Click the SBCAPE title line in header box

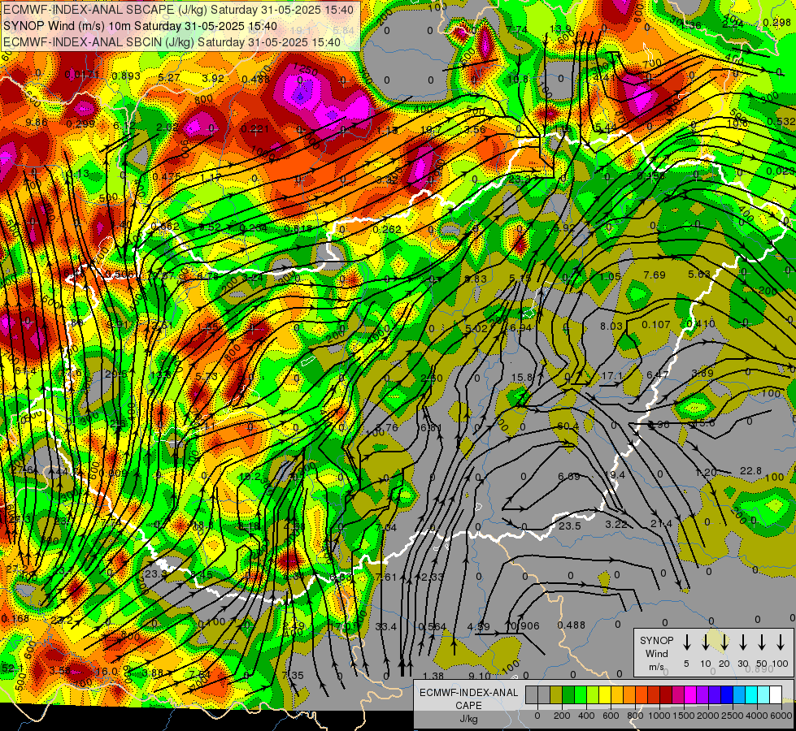click(x=178, y=10)
